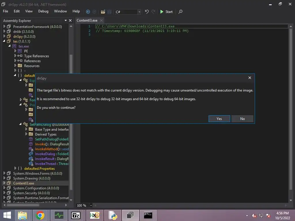Screen dimensions: 295x221
Task: Click the Navigate Forward arrow icon
Action: click(94, 12)
